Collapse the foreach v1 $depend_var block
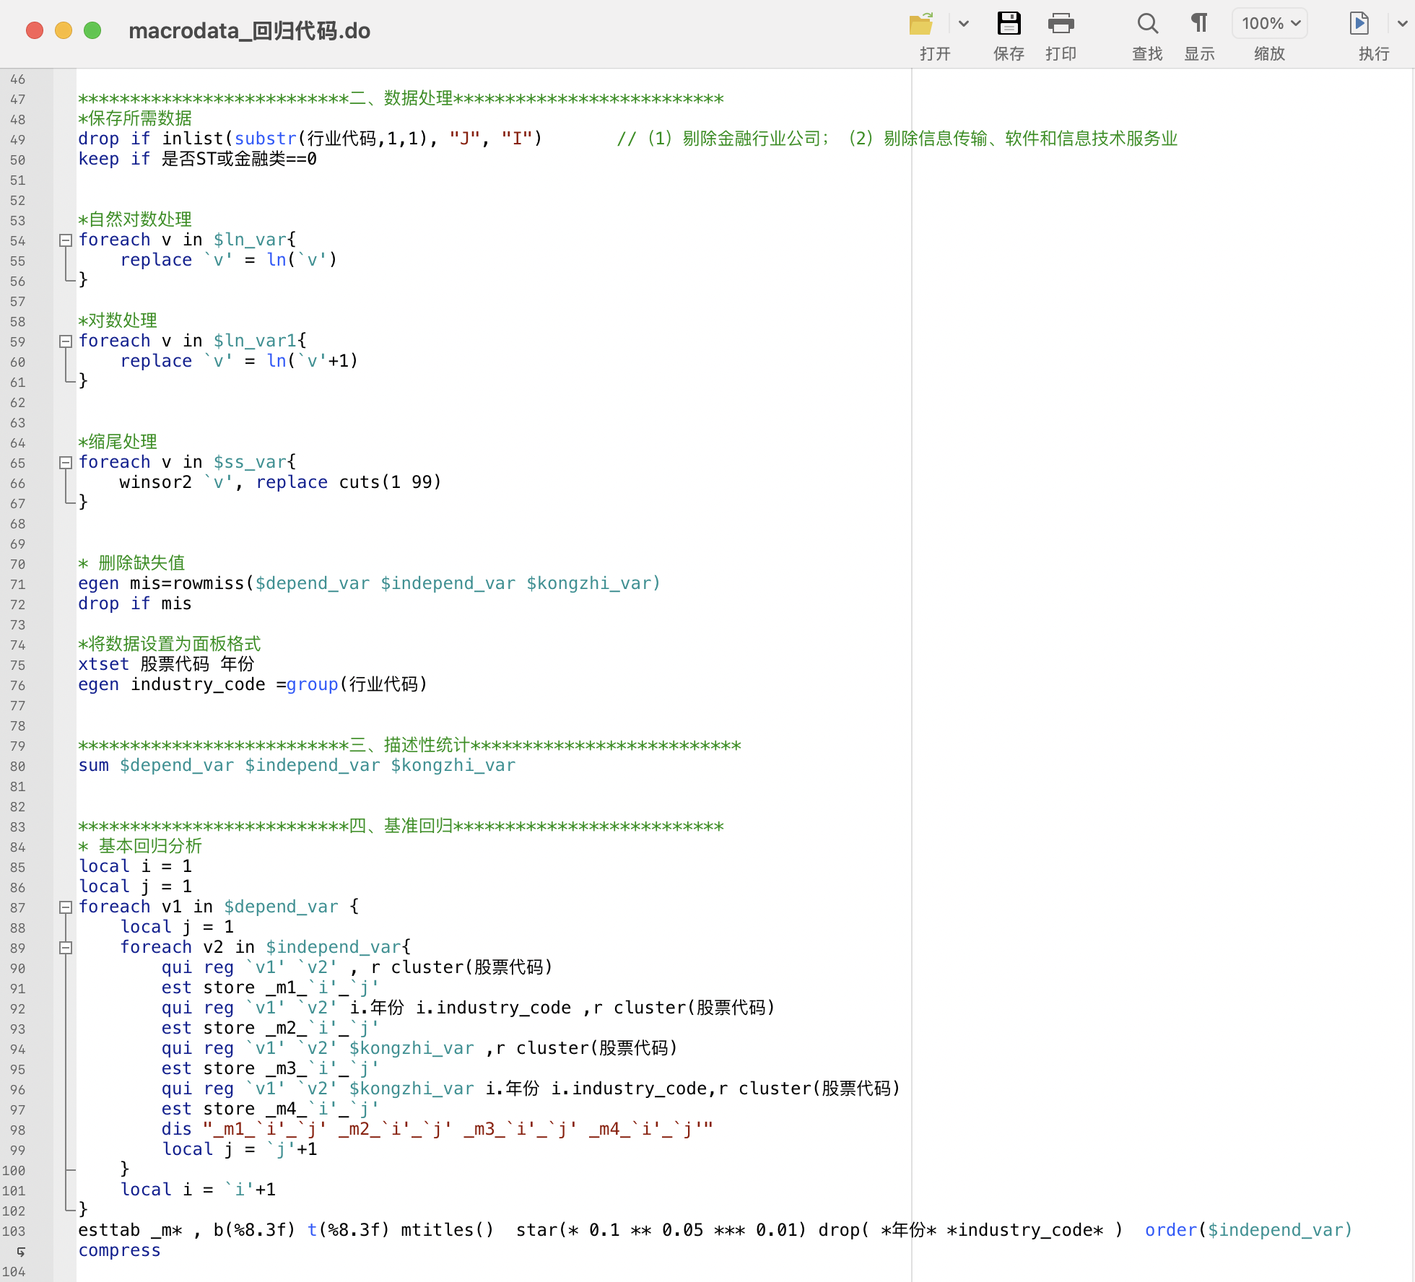This screenshot has width=1415, height=1282. click(x=66, y=907)
